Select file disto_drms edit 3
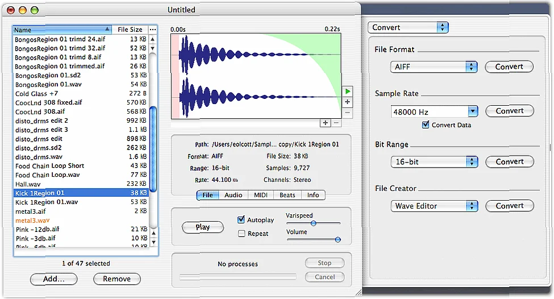This screenshot has height=299, width=554. pyautogui.click(x=81, y=130)
